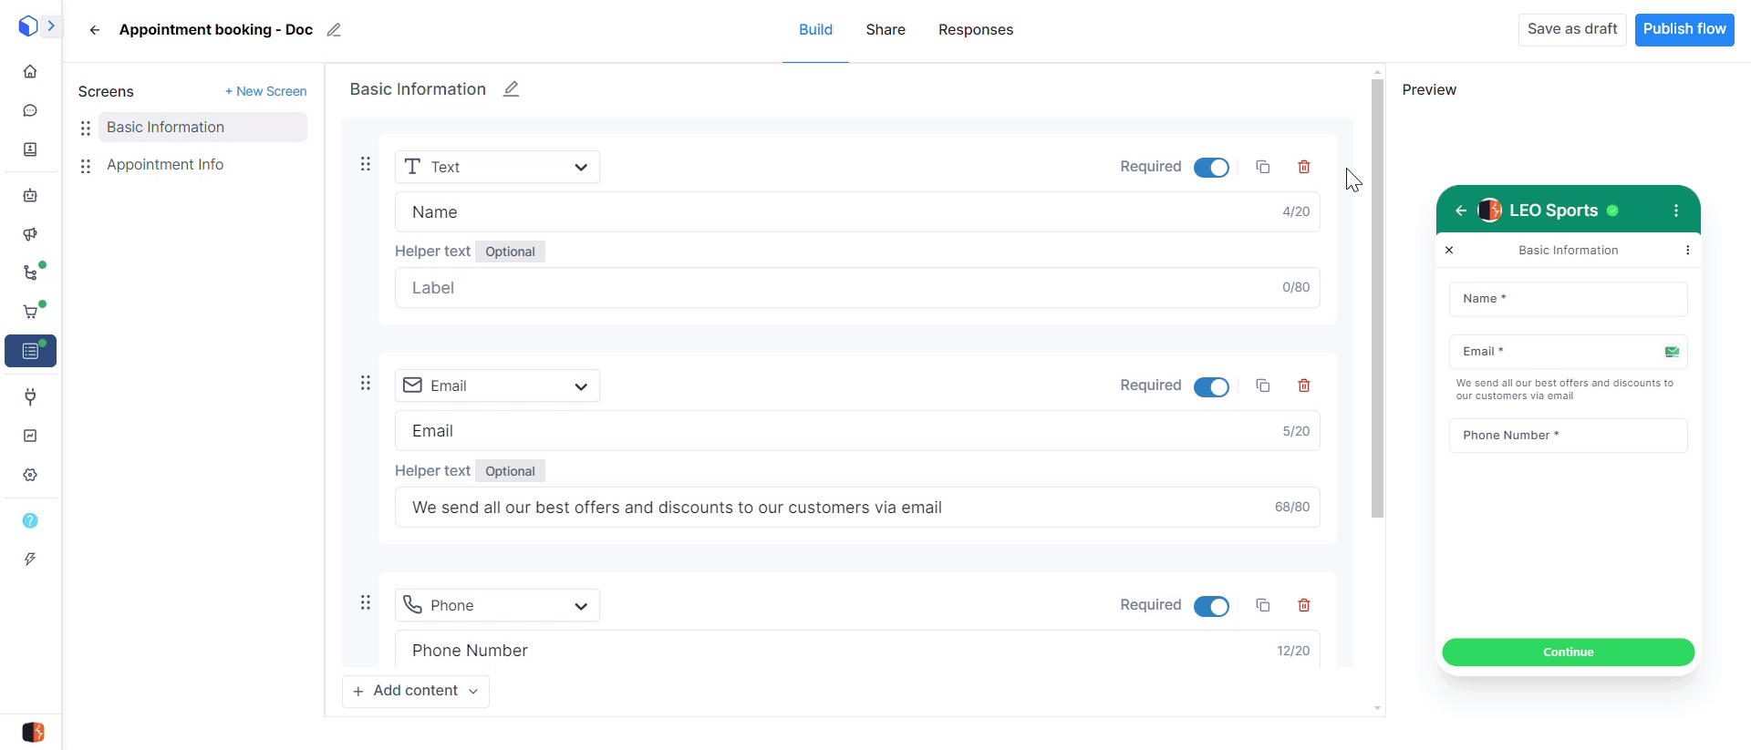This screenshot has height=750, width=1751.
Task: Delete the Phone field
Action: pyautogui.click(x=1303, y=605)
